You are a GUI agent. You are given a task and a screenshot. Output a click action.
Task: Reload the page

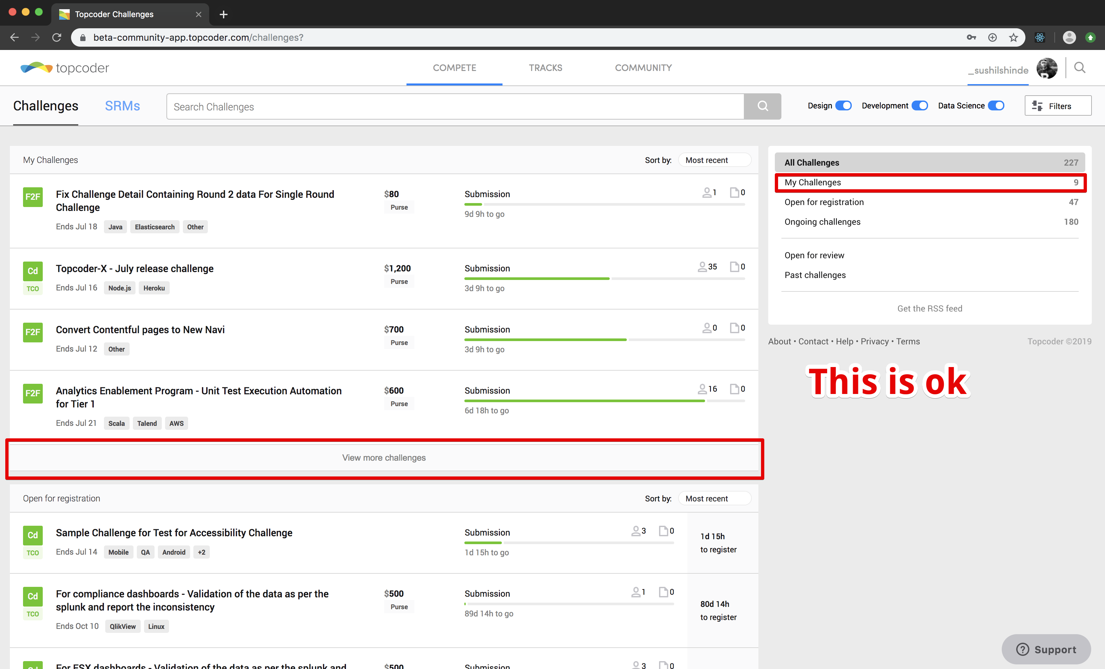tap(57, 38)
